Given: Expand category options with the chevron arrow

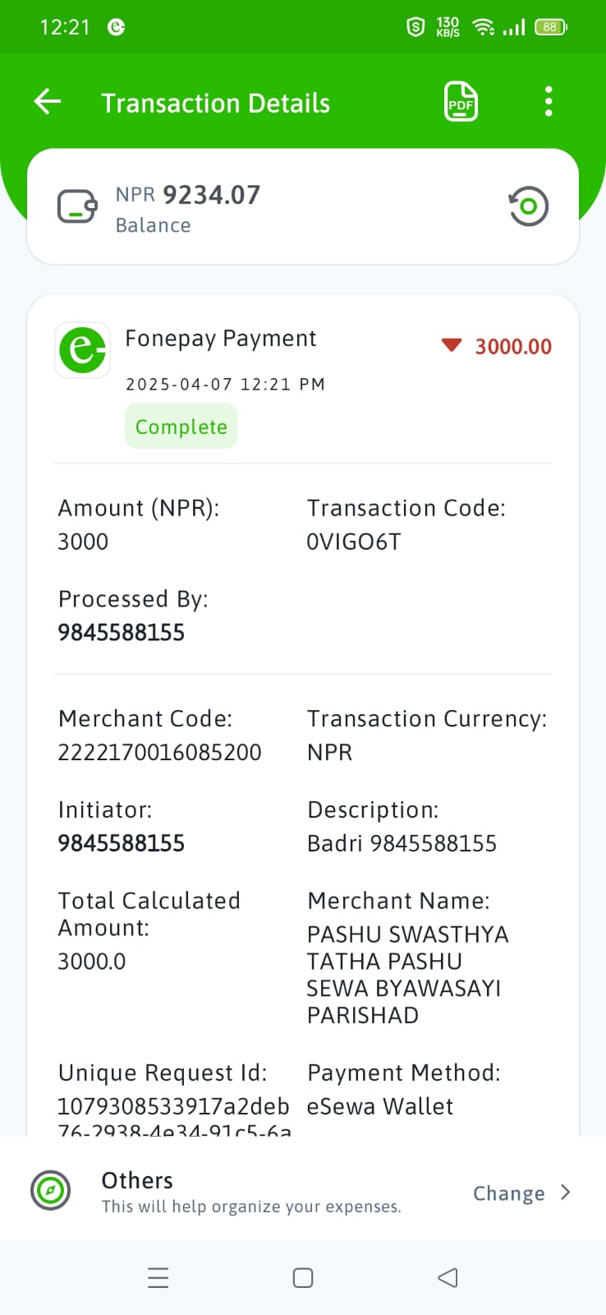Looking at the screenshot, I should [565, 1193].
